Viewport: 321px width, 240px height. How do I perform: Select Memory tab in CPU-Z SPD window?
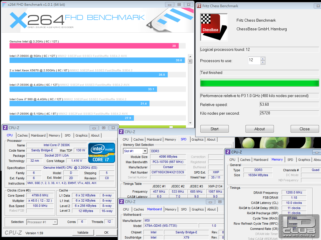[x=170, y=139]
